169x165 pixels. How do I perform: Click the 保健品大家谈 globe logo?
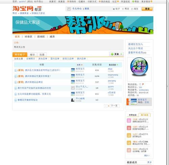click(139, 67)
